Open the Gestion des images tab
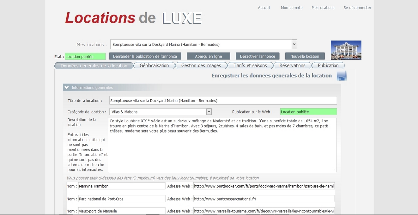418x215 pixels. click(201, 65)
